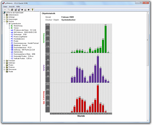Expand the Formulare folder node
This screenshot has width=152, height=125.
(x=4, y=61)
